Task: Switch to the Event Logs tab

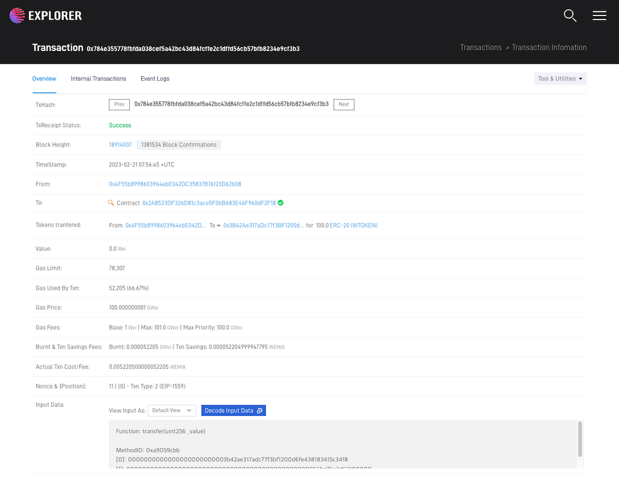Action: pyautogui.click(x=155, y=79)
